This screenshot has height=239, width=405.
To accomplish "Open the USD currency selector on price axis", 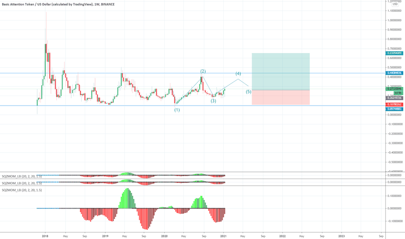I will tap(395, 4).
